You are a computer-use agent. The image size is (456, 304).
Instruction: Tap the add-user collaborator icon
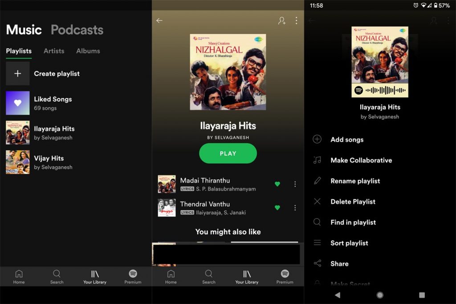point(282,20)
